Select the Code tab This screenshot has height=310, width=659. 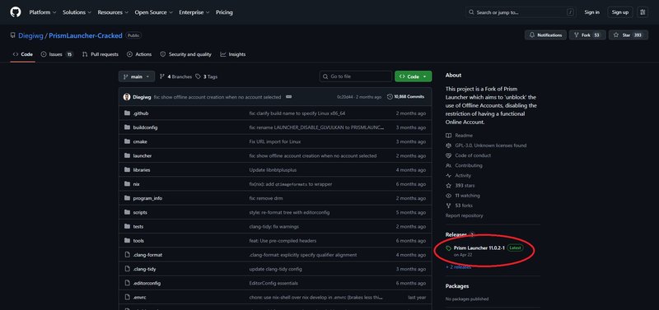click(23, 54)
